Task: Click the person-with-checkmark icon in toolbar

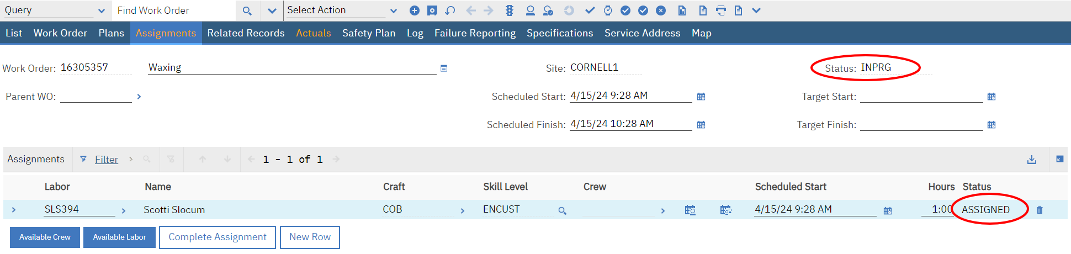Action: [x=548, y=10]
